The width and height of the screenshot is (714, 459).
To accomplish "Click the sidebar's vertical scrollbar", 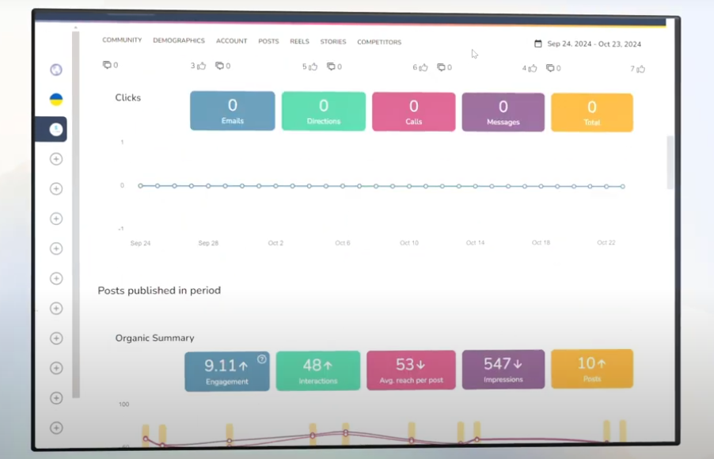I will tap(76, 214).
